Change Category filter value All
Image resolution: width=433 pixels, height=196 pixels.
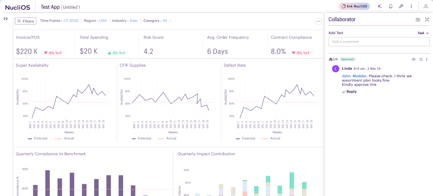[x=165, y=21]
